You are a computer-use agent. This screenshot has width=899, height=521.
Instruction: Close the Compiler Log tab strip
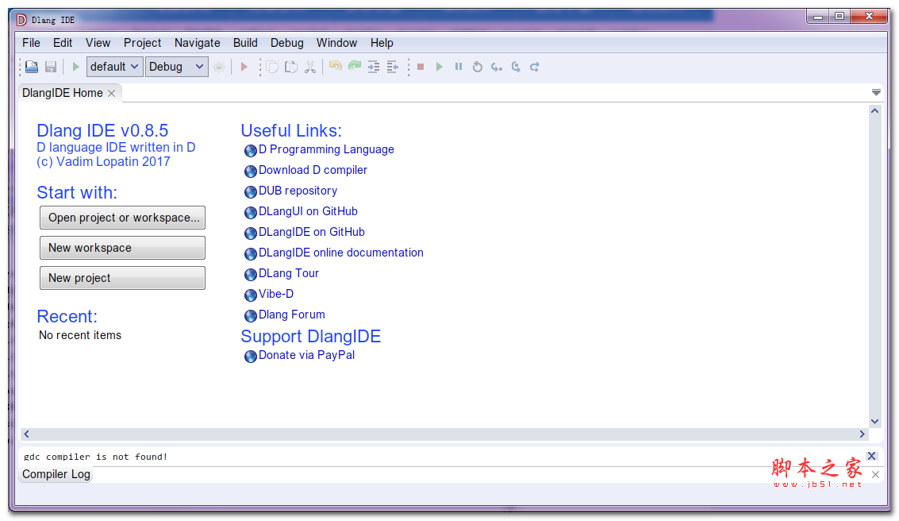tap(875, 474)
